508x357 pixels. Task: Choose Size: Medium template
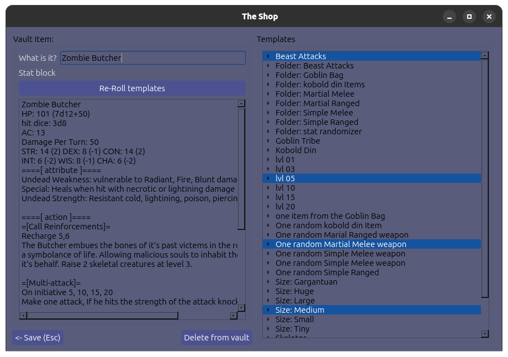click(x=300, y=310)
